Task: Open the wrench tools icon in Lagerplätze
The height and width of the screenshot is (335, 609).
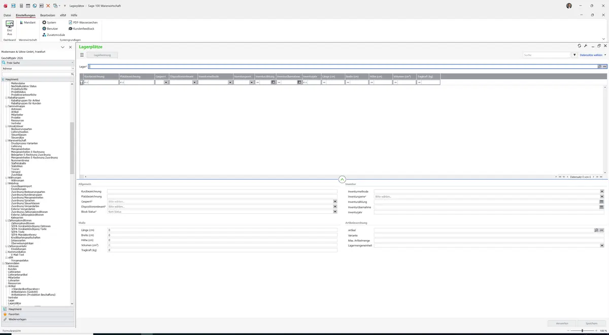Action: click(x=586, y=46)
